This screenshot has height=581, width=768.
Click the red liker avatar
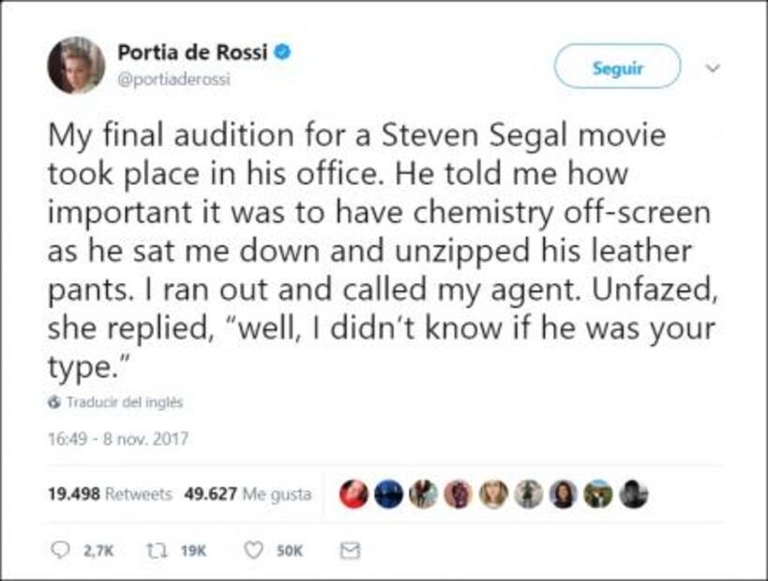tap(354, 494)
